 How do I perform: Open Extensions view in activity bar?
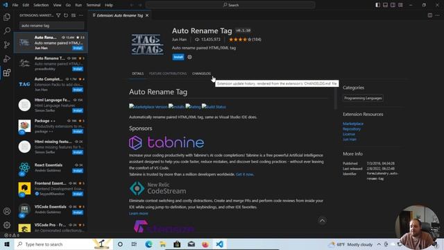[x=7, y=73]
